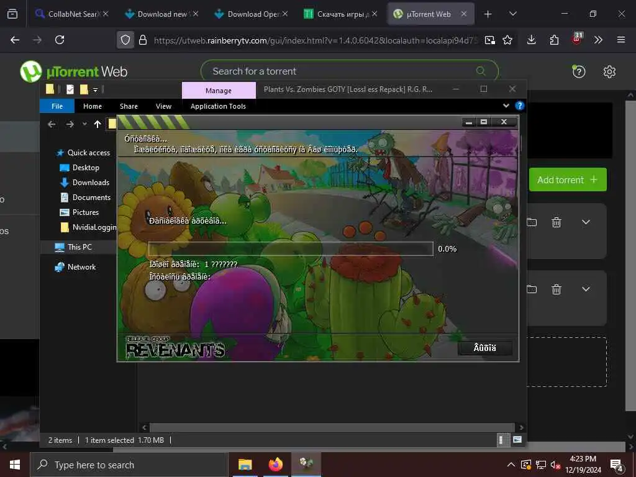Open Explorer recent locations dropdown
The height and width of the screenshot is (477, 636).
click(84, 124)
